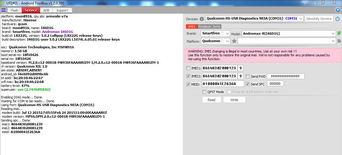Maximize the Android ToolBox window

(323, 3)
